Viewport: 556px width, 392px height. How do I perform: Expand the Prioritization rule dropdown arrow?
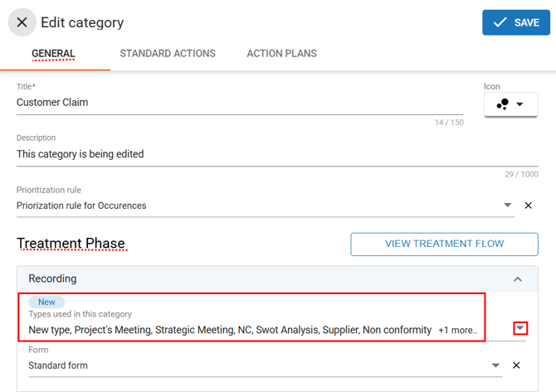[508, 206]
